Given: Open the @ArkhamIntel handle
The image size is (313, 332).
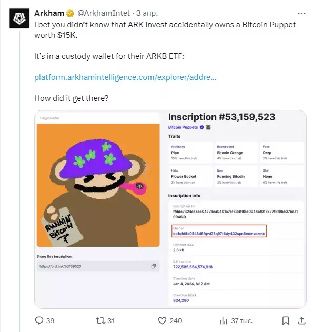Looking at the screenshot, I should 104,13.
